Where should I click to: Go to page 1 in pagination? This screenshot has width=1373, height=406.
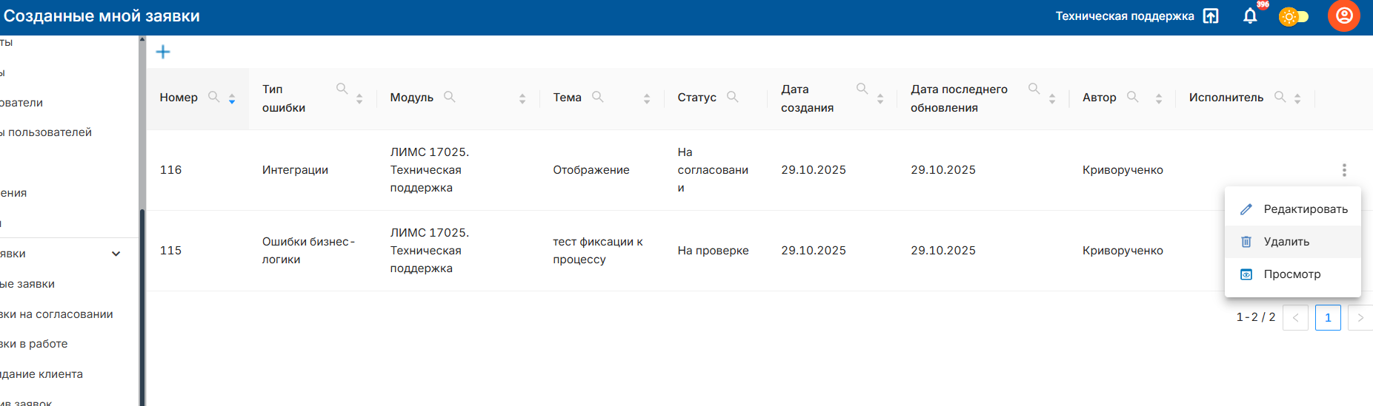tap(1328, 317)
